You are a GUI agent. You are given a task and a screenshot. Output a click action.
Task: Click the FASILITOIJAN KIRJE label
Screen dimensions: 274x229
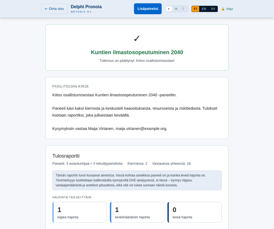[x=71, y=86]
